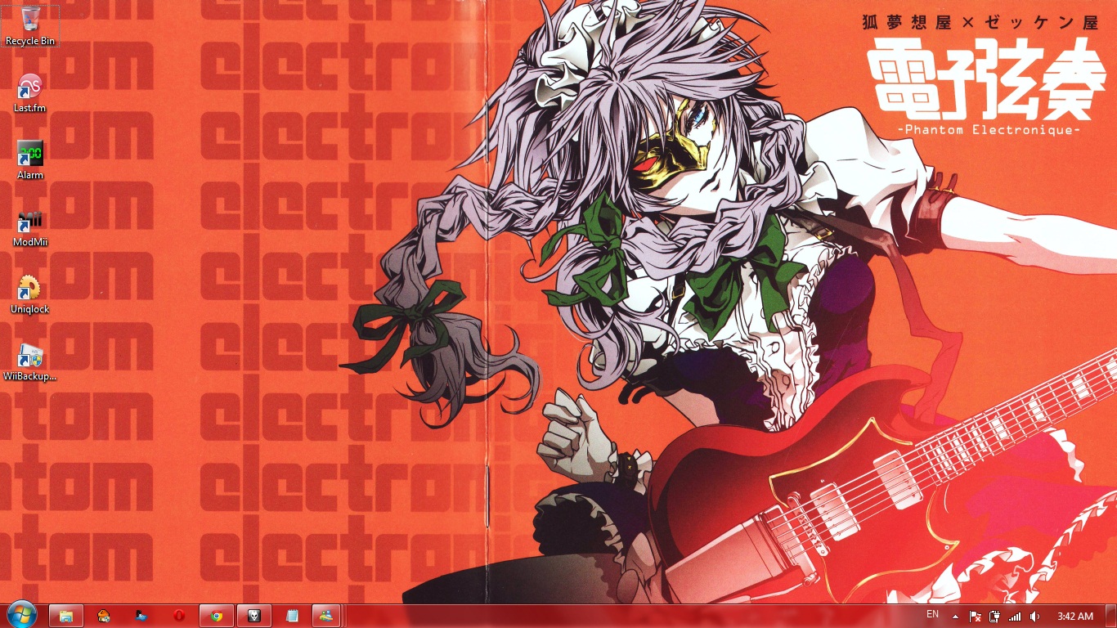
Task: Select the Uniqlock desktop shortcut
Action: click(30, 294)
